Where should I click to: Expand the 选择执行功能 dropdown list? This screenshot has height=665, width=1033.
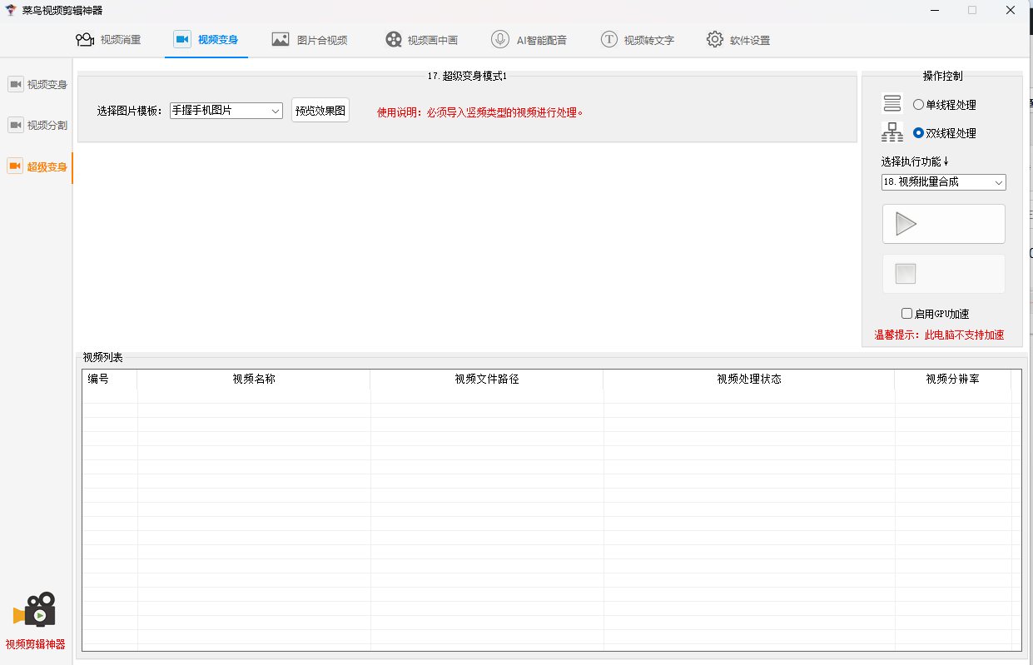(x=943, y=182)
